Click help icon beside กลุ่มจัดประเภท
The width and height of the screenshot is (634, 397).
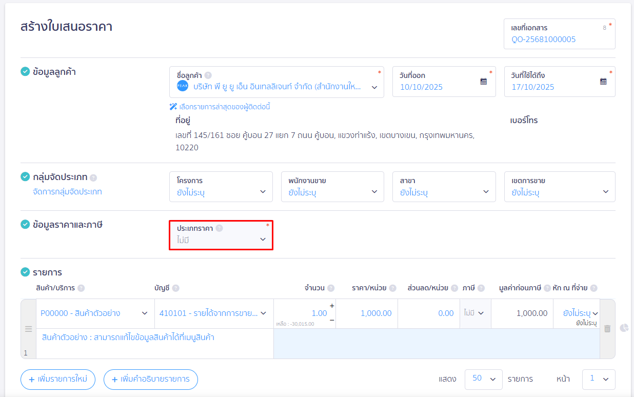click(93, 177)
